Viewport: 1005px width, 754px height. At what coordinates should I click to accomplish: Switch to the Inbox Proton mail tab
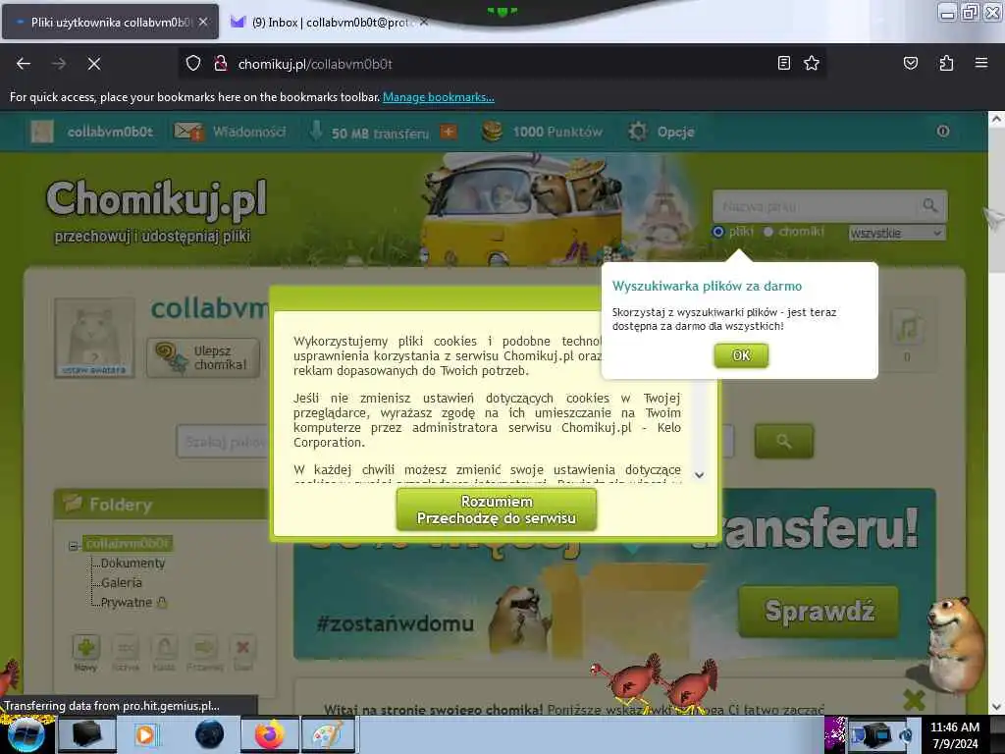click(x=330, y=22)
